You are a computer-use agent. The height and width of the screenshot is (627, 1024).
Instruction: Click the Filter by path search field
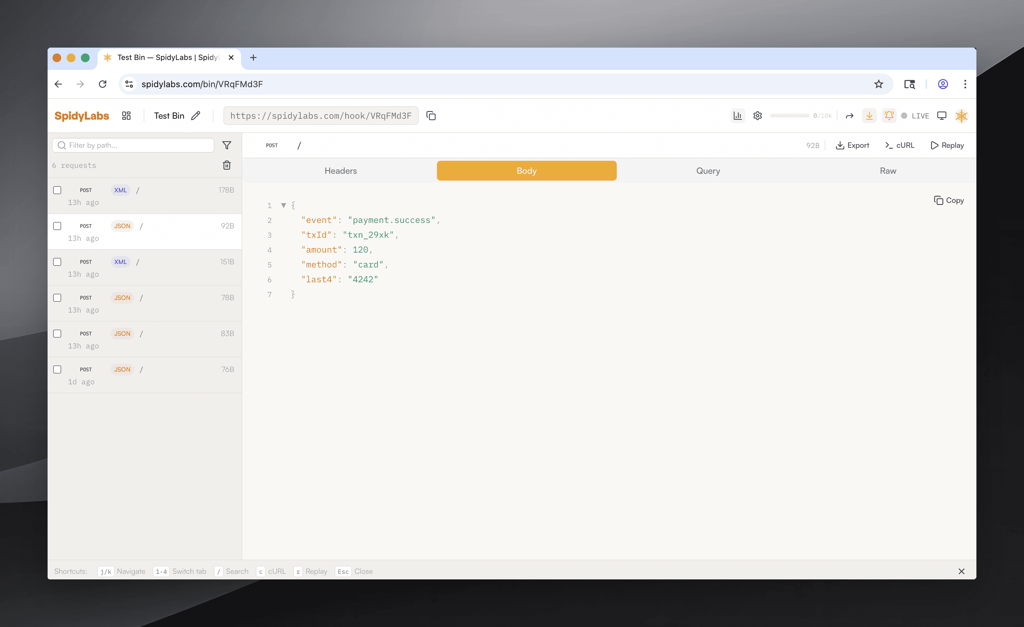coord(133,145)
